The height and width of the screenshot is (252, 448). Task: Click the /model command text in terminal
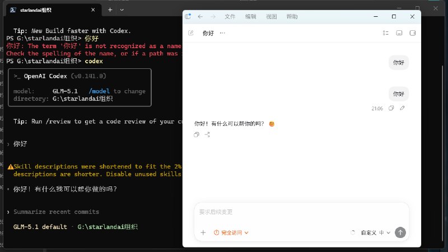click(x=99, y=91)
